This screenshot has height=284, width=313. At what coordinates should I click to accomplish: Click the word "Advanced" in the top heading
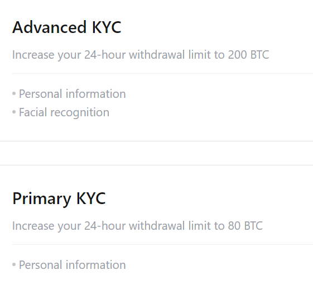(49, 27)
